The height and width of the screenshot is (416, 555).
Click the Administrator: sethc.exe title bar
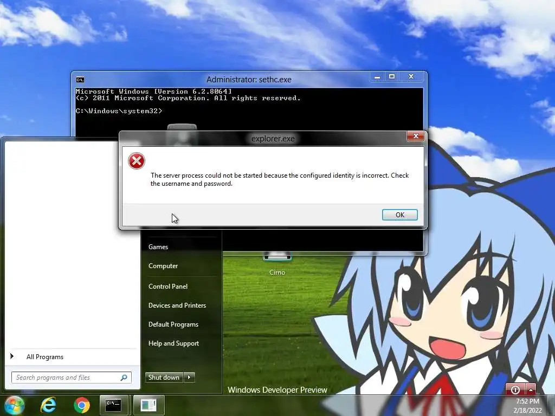point(249,79)
